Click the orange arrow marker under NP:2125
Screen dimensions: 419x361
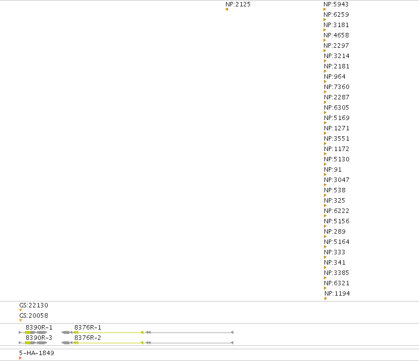pos(226,9)
